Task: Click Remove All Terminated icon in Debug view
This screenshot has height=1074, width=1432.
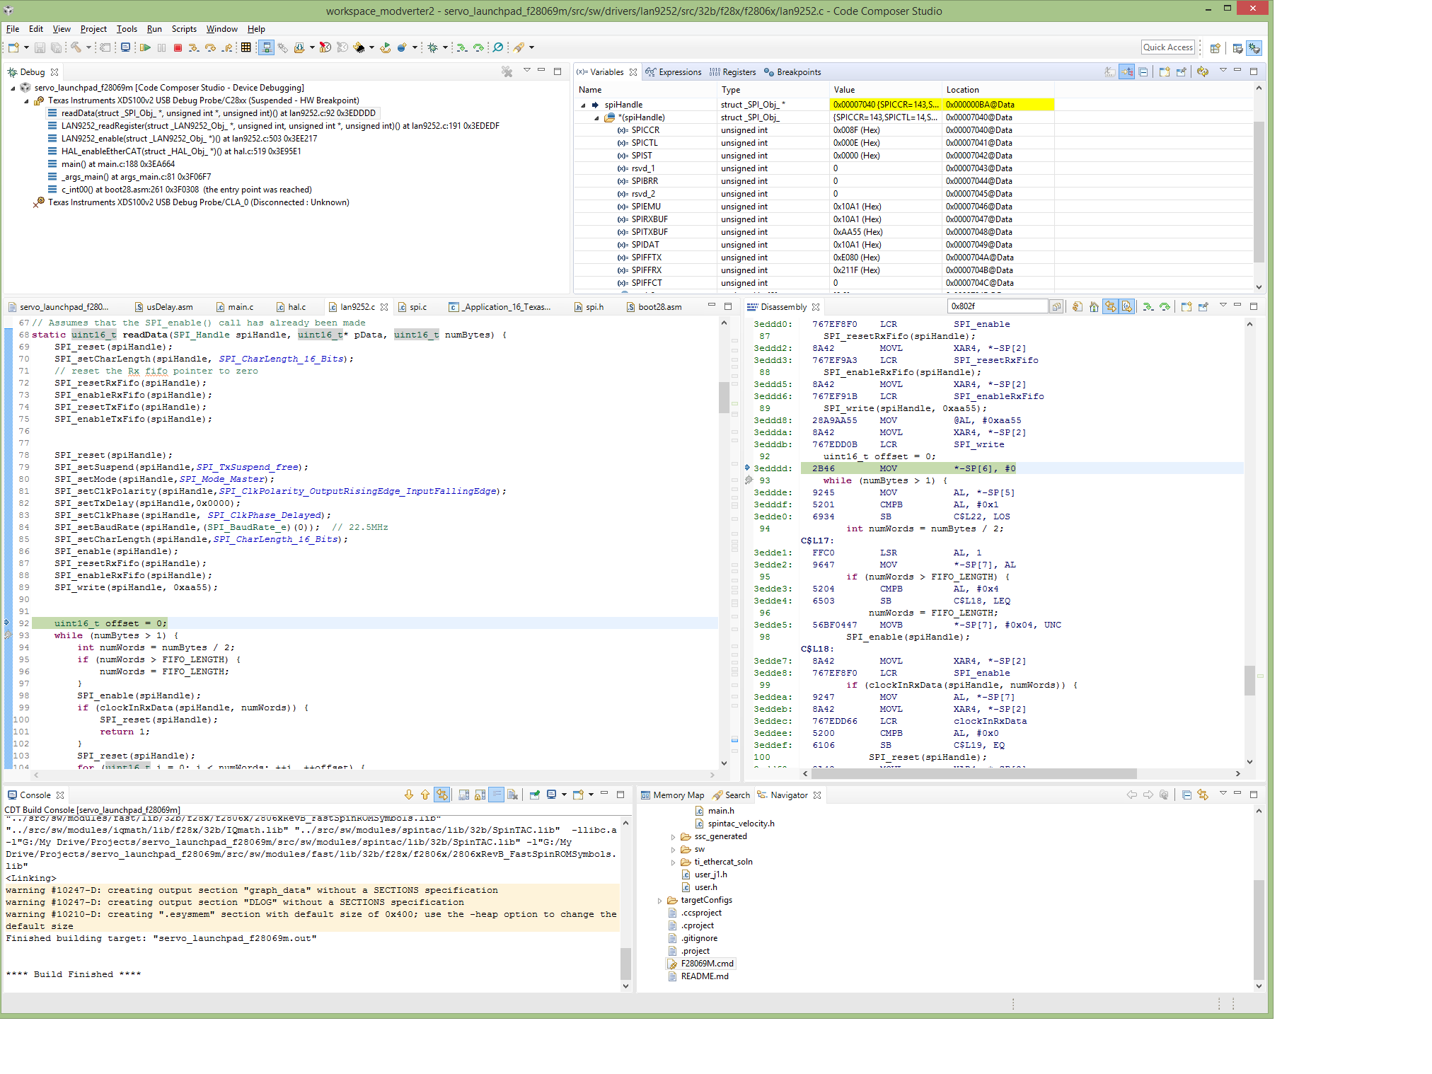Action: [x=507, y=71]
